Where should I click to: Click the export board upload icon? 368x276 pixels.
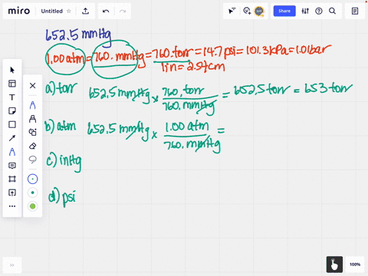86,11
